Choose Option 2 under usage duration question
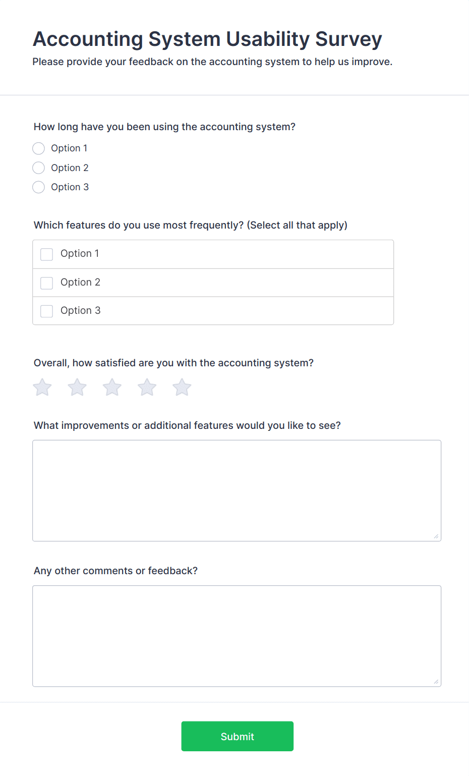 [x=38, y=168]
